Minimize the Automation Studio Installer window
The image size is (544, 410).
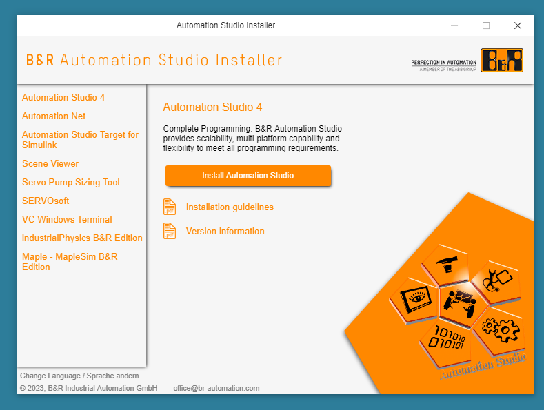pos(454,25)
